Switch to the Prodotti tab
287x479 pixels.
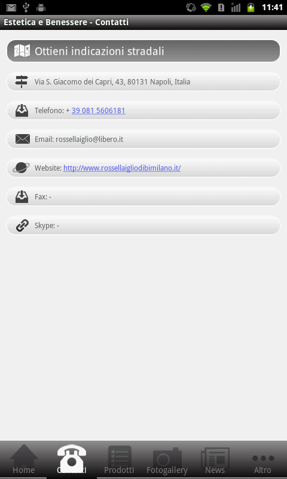pos(119,459)
